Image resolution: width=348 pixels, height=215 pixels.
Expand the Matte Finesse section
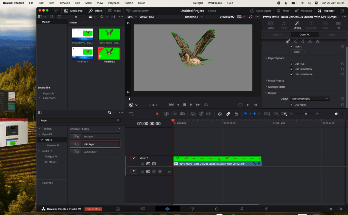coord(266,81)
